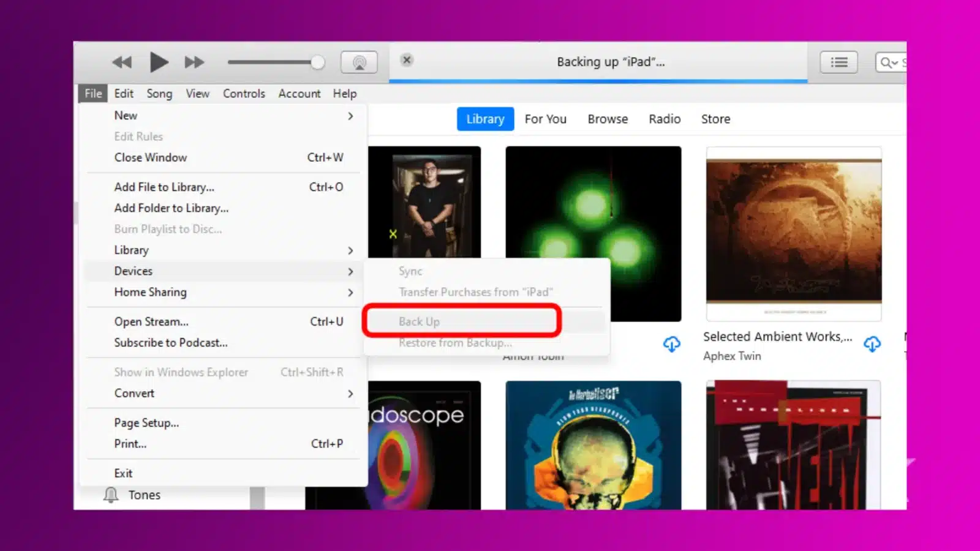Select Tones in the sidebar
The height and width of the screenshot is (551, 980).
click(145, 495)
